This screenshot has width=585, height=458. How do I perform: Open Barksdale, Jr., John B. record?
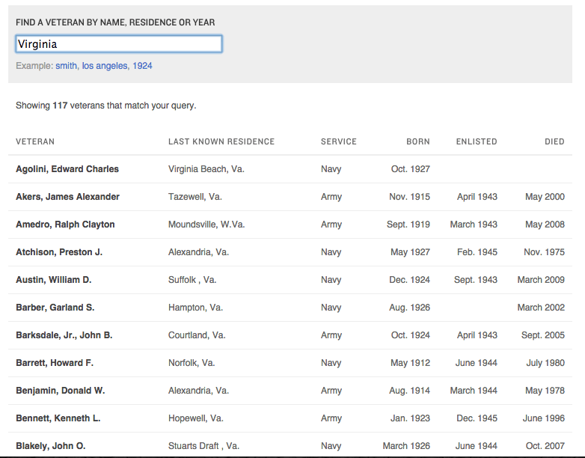point(64,335)
